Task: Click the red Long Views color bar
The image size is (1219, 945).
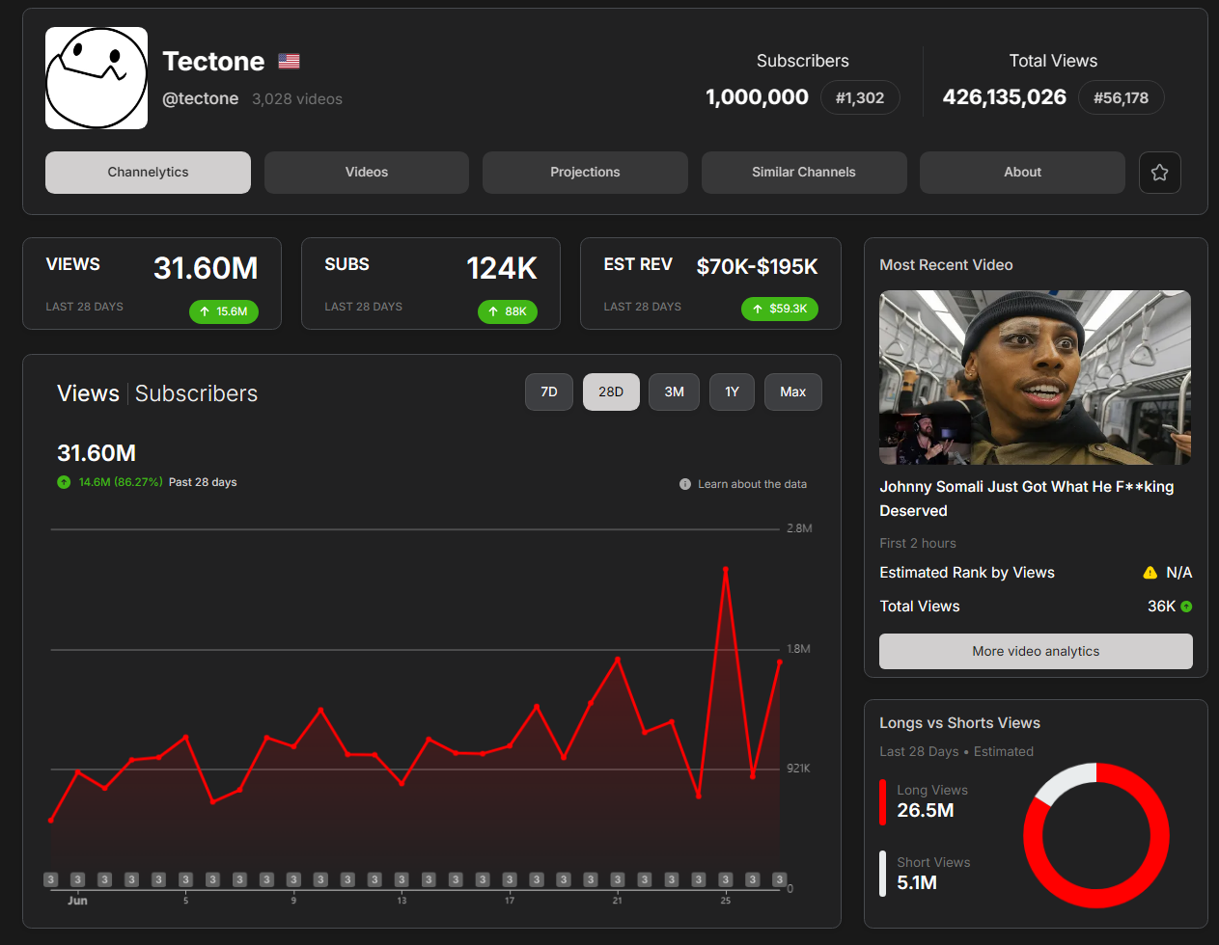Action: [x=882, y=801]
